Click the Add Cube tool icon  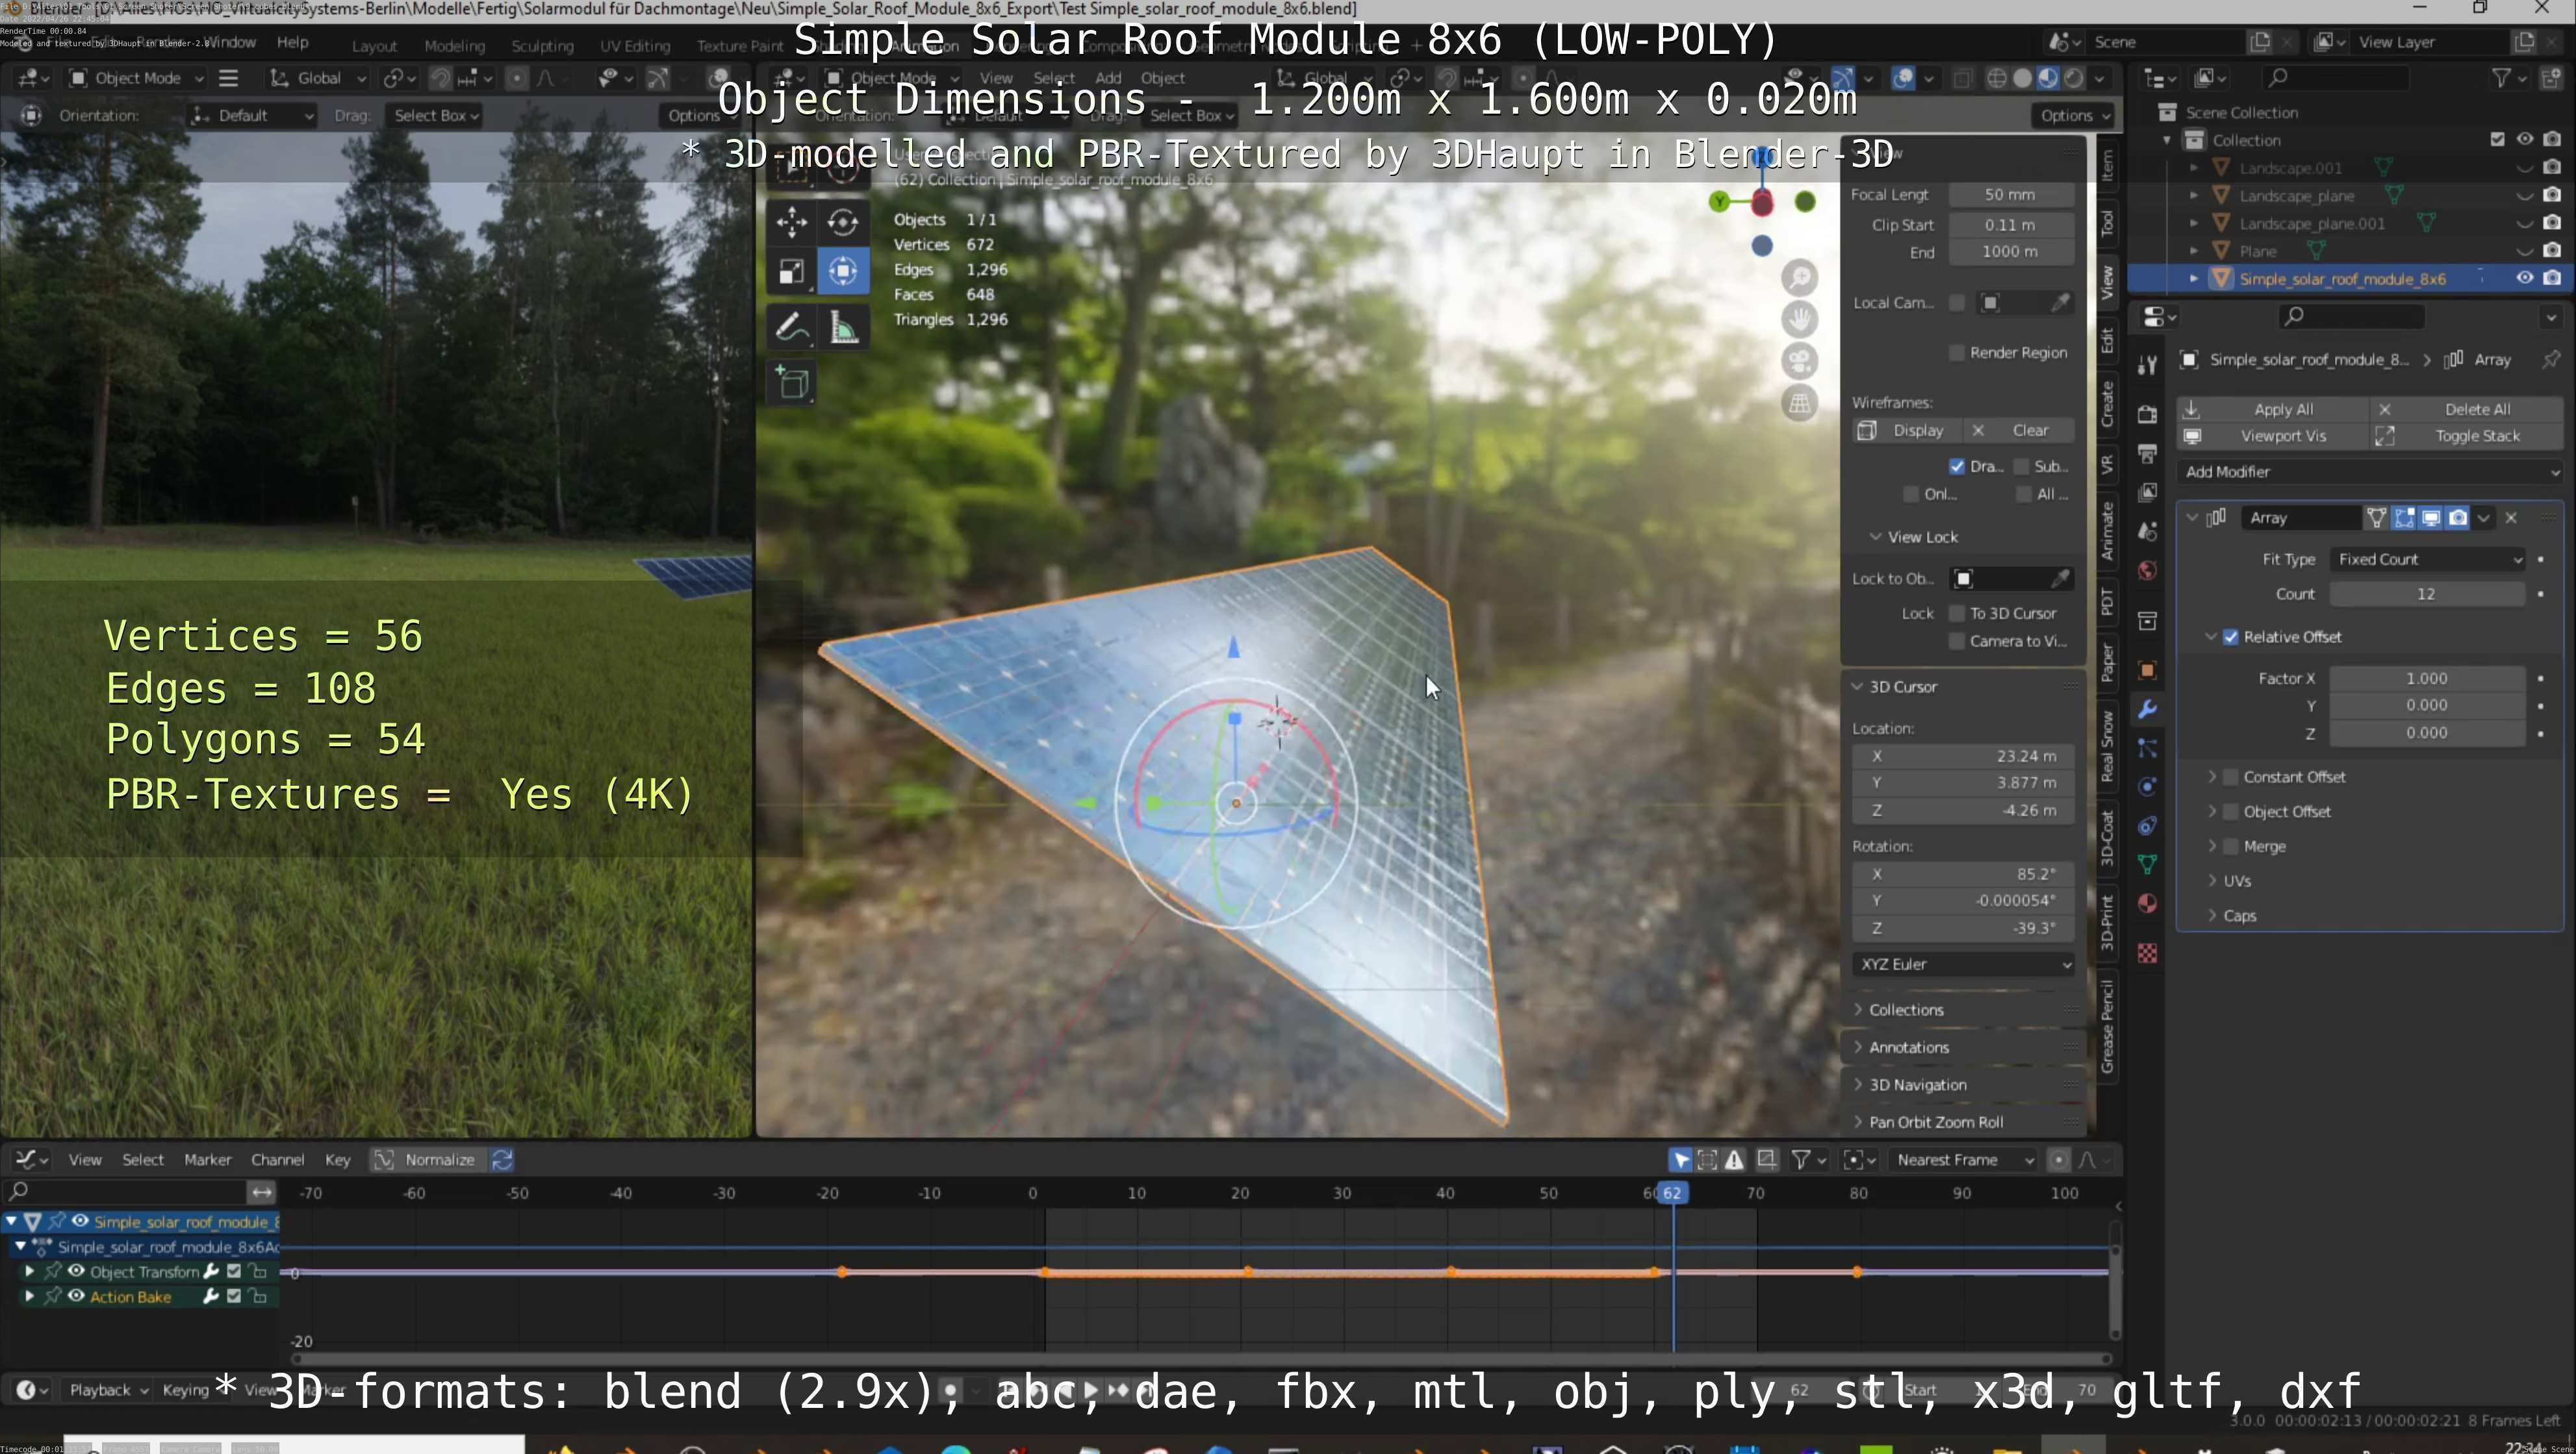pos(793,384)
